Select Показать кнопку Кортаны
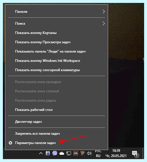This screenshot has width=147, height=162. (57, 33)
